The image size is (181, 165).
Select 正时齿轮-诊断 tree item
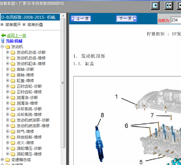tap(29, 86)
